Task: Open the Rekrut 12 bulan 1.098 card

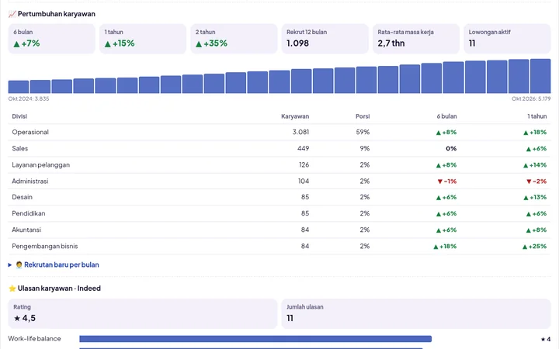Action: point(325,39)
